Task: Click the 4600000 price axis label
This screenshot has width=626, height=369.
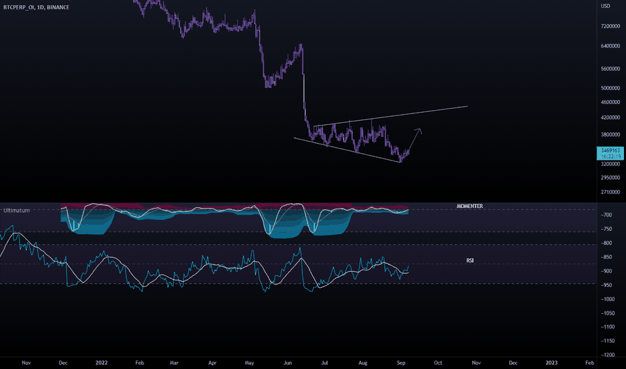Action: coord(611,102)
